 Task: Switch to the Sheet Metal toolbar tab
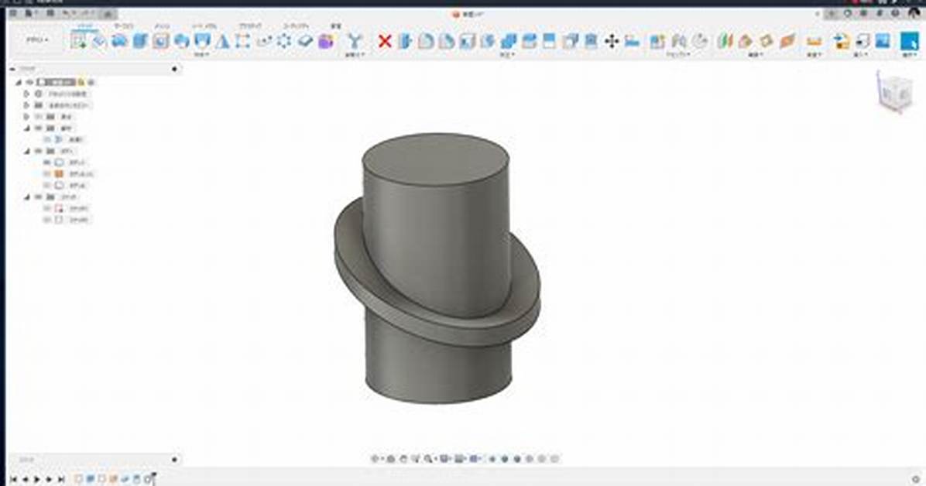[204, 26]
